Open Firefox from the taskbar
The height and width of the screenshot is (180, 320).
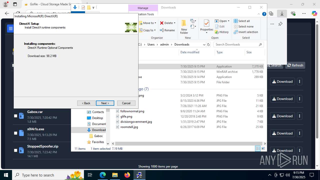click(127, 175)
